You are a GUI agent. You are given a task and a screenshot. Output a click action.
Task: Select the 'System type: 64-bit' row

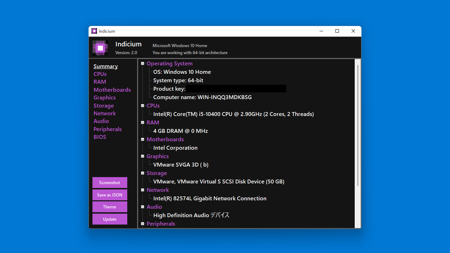coord(178,80)
